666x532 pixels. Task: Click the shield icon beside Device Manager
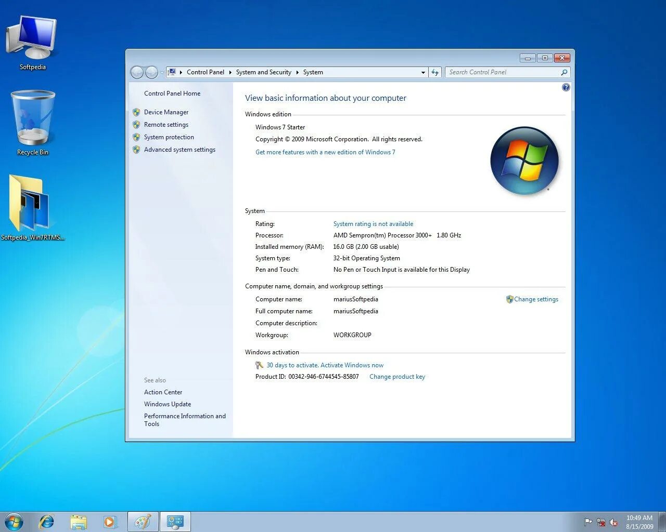(136, 112)
